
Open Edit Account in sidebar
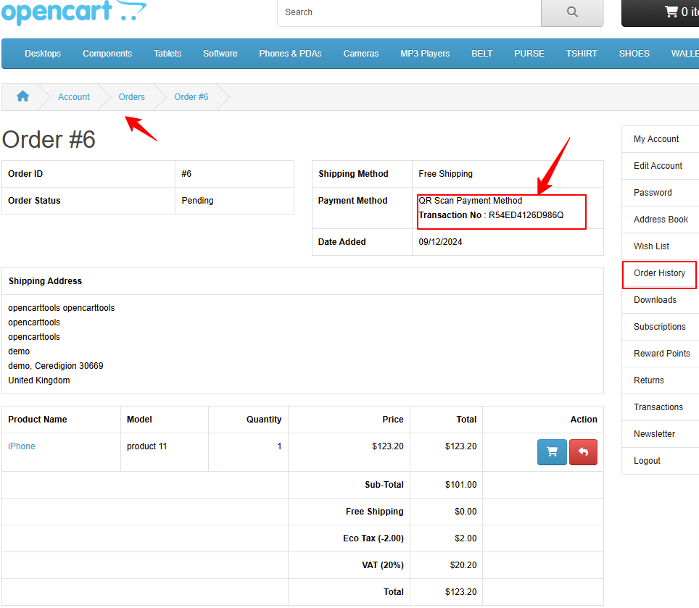pyautogui.click(x=661, y=166)
